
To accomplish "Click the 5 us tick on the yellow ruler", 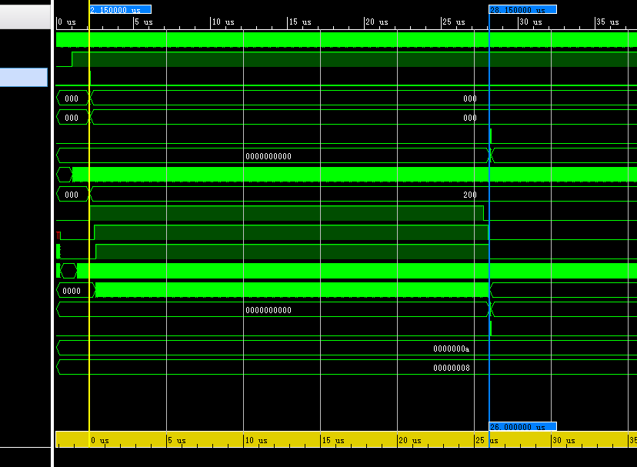I will tap(177, 441).
